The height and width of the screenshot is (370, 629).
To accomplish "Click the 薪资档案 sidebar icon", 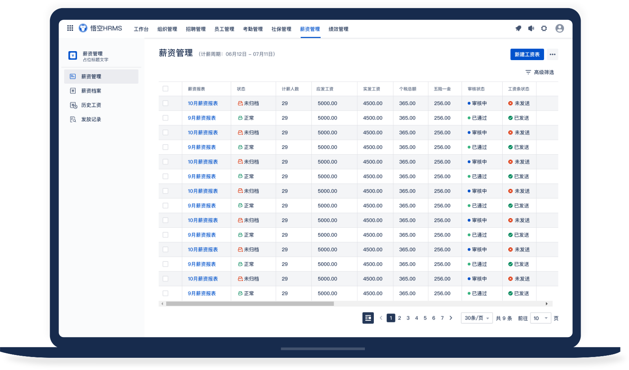I will click(x=73, y=91).
